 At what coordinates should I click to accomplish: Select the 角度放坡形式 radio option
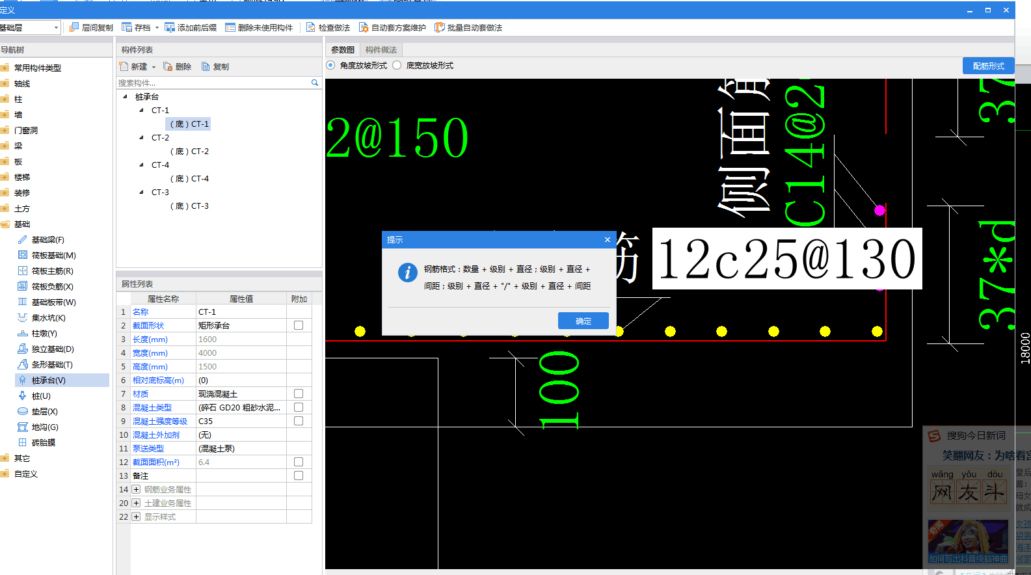click(x=330, y=65)
